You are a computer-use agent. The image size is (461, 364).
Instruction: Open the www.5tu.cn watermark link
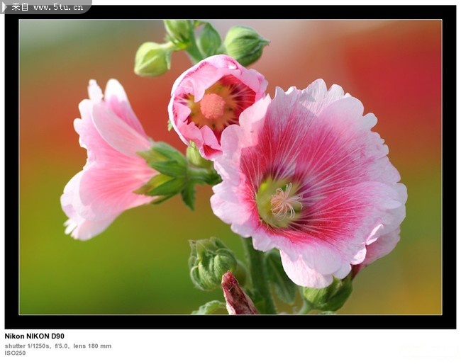click(x=60, y=7)
